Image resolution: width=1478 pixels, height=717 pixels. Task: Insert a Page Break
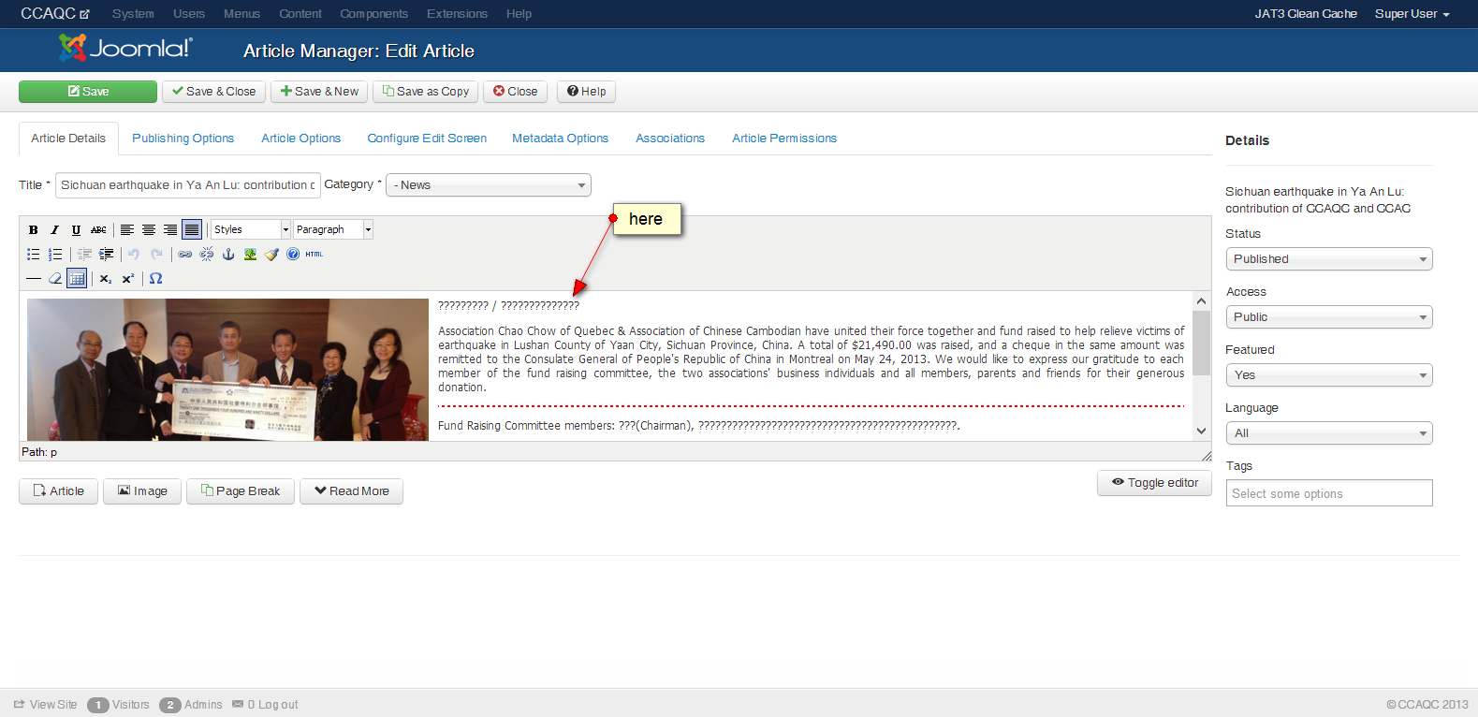(x=241, y=491)
